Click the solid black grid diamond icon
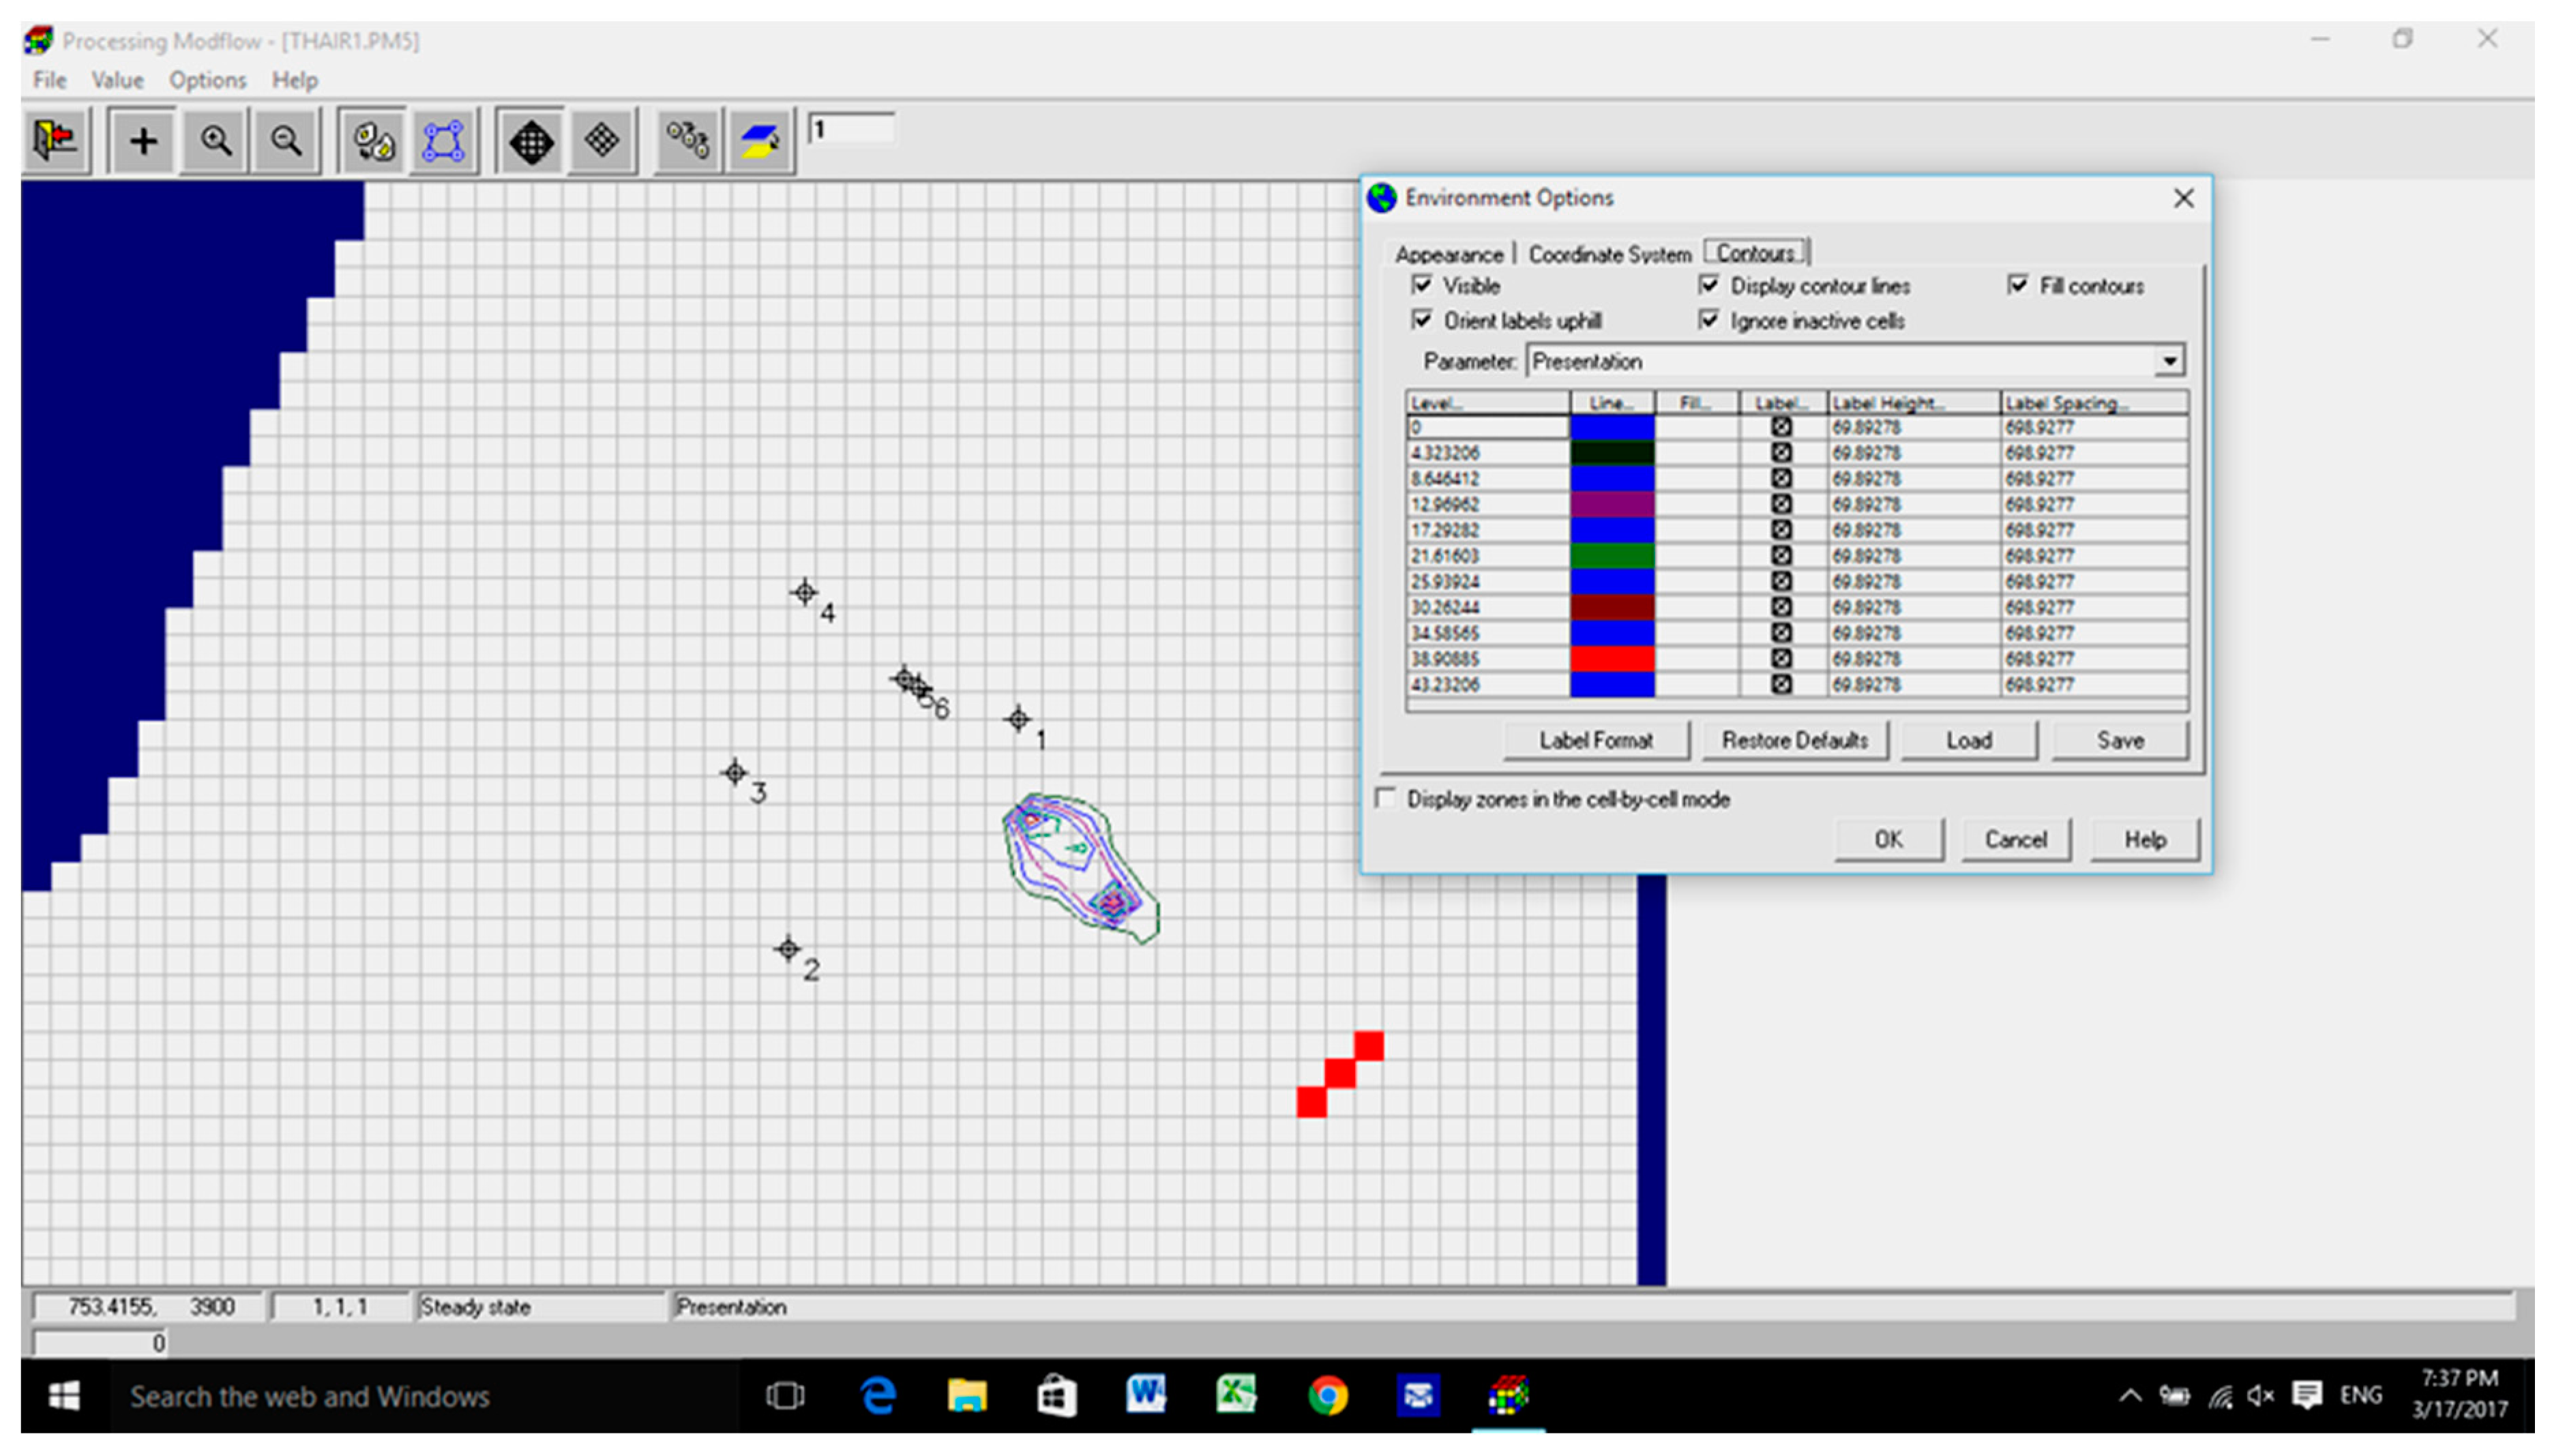The width and height of the screenshot is (2552, 1456). pyautogui.click(x=531, y=141)
